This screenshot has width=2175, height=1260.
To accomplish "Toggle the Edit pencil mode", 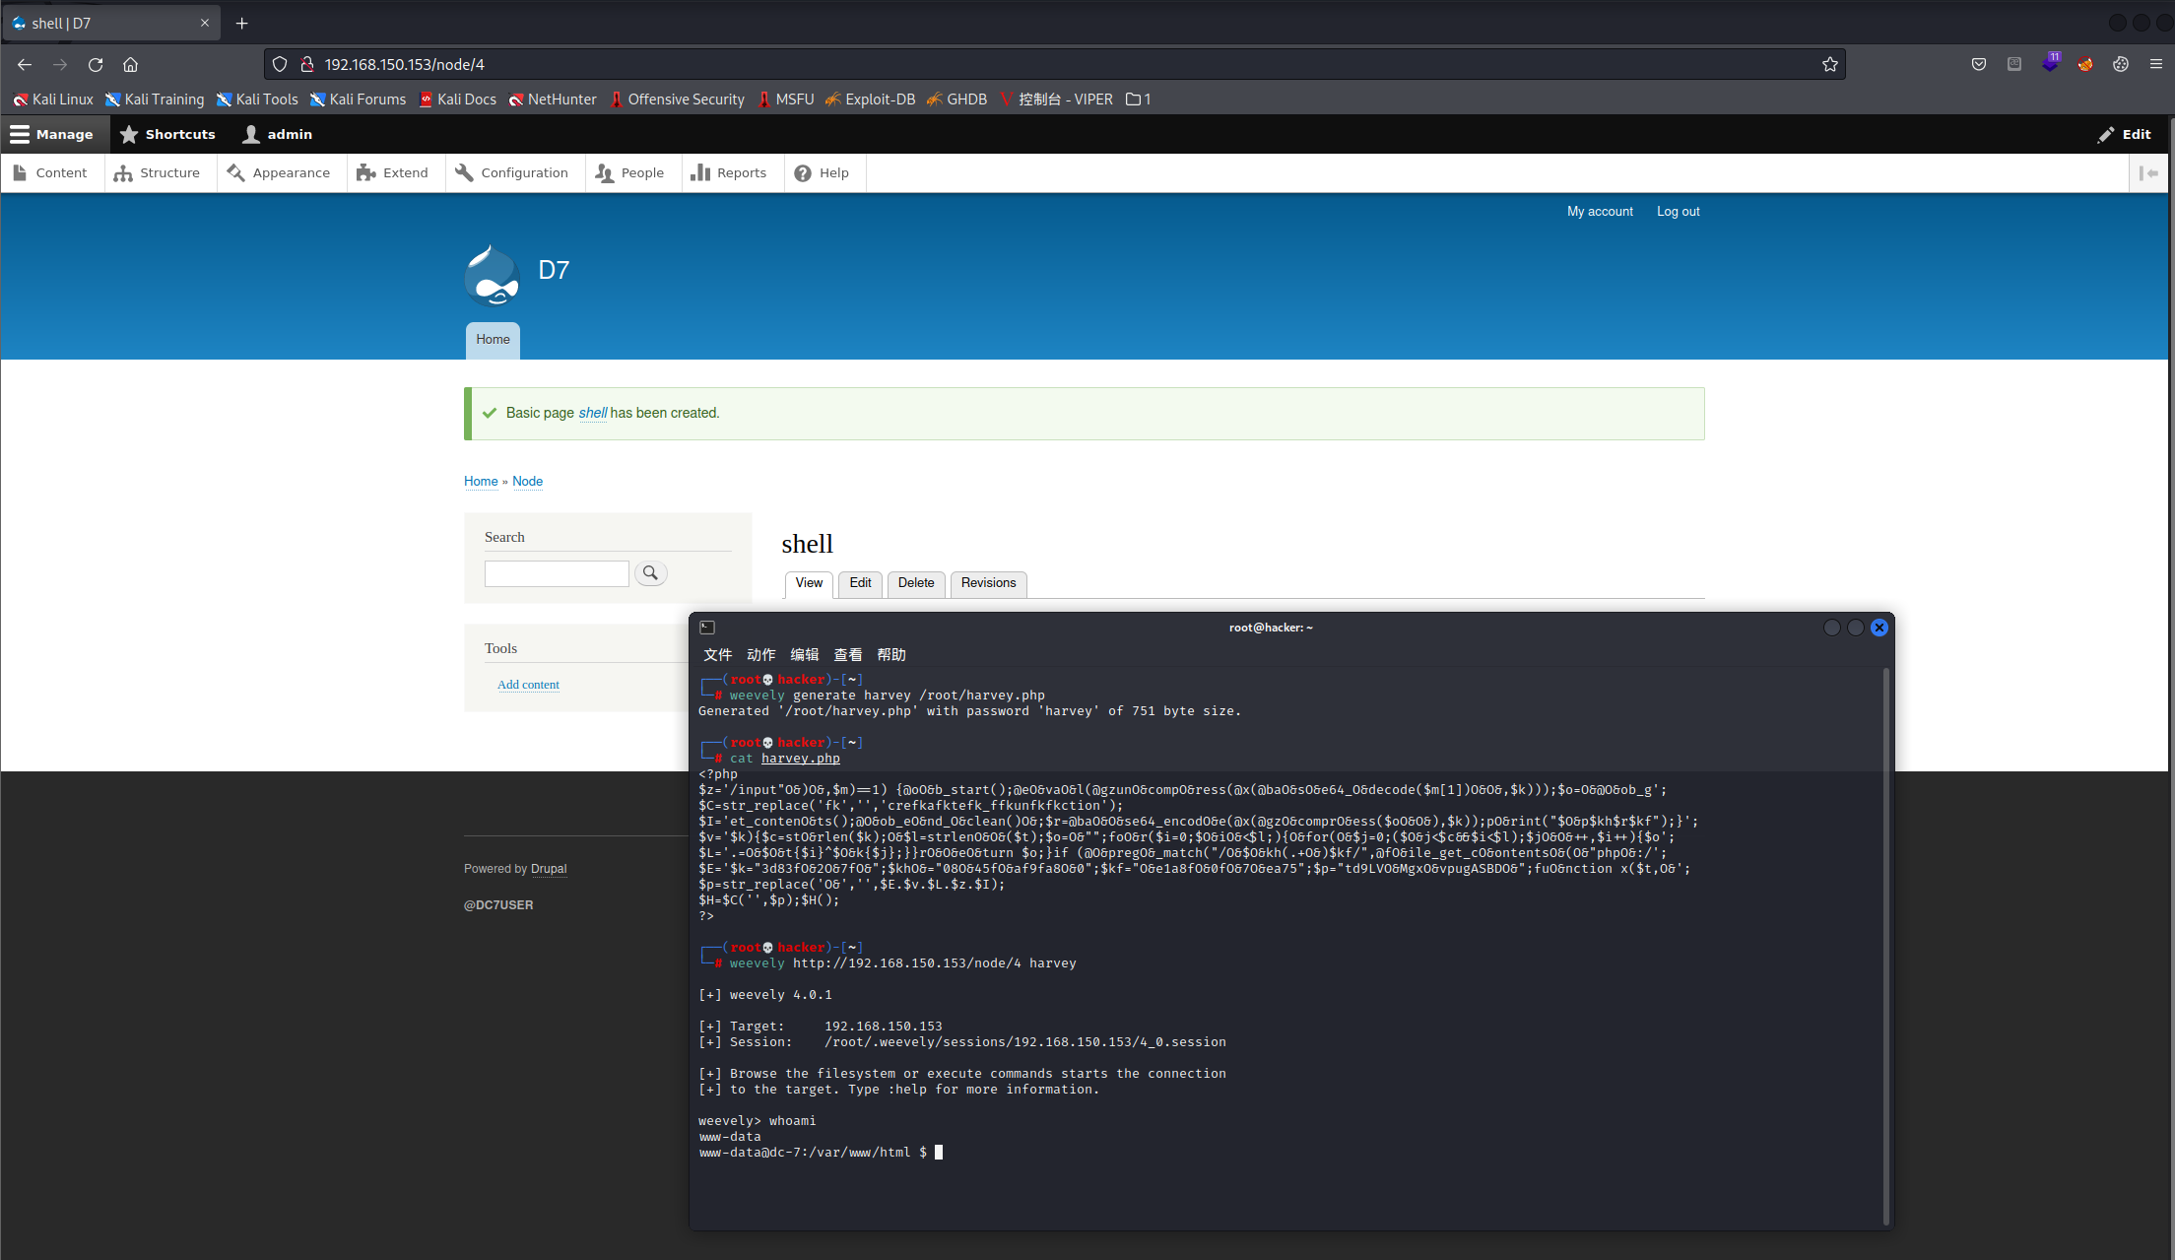I will pyautogui.click(x=2124, y=134).
